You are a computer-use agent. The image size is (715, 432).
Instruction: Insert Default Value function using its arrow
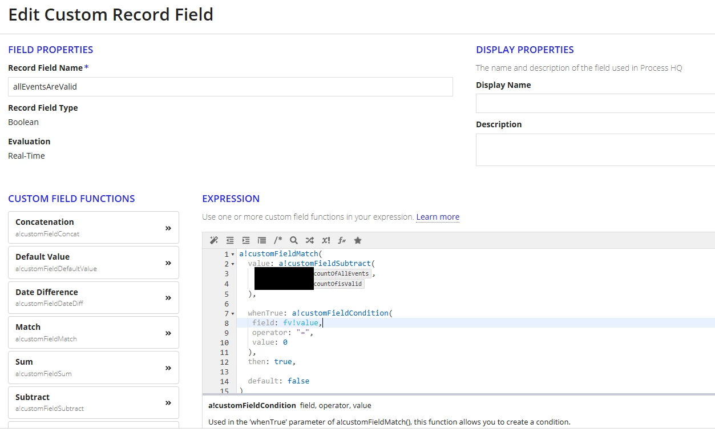[168, 263]
